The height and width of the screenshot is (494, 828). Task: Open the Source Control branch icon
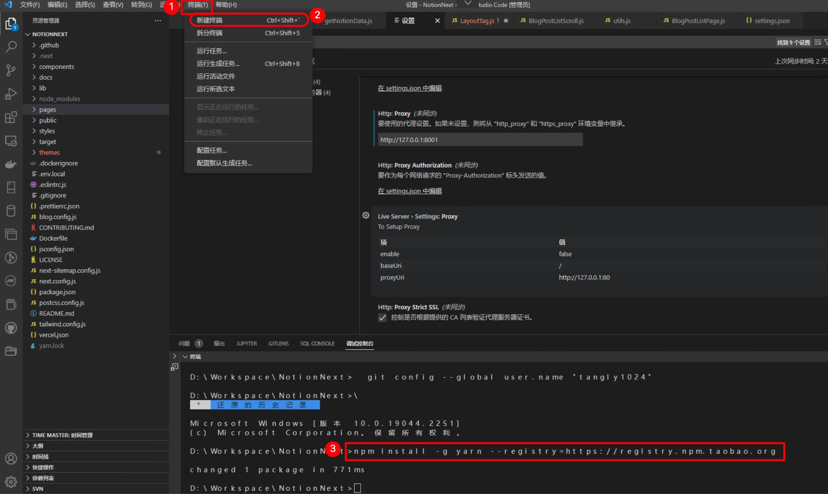[11, 70]
